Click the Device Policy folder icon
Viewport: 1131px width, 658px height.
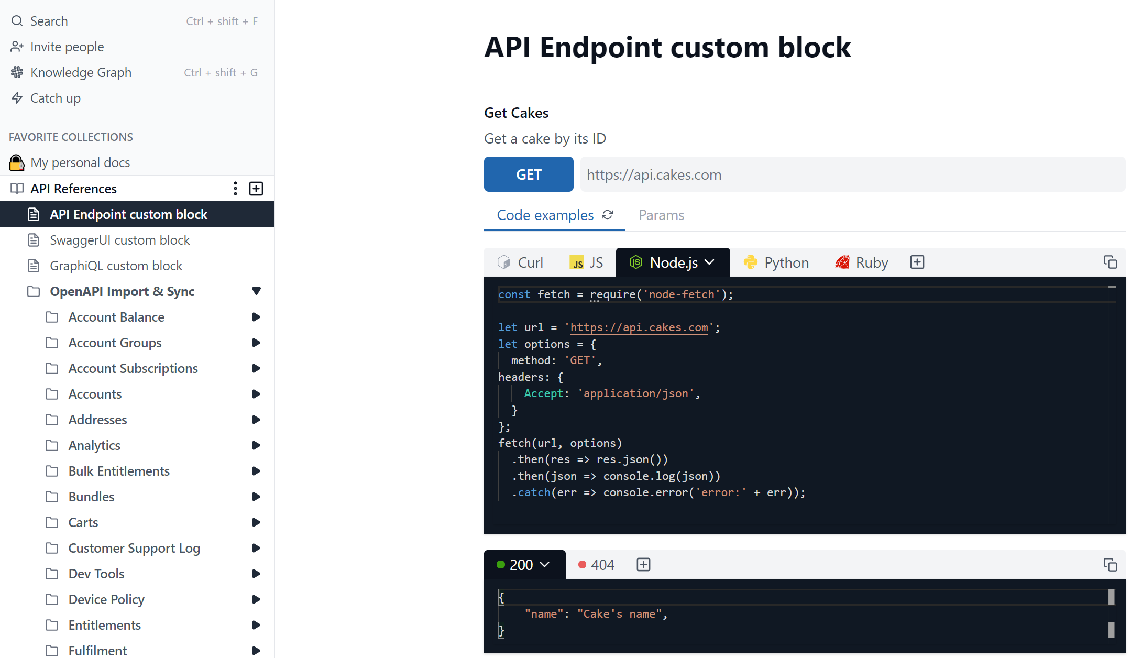(52, 599)
